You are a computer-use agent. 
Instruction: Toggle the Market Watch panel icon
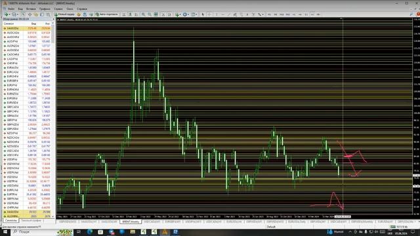(24, 14)
